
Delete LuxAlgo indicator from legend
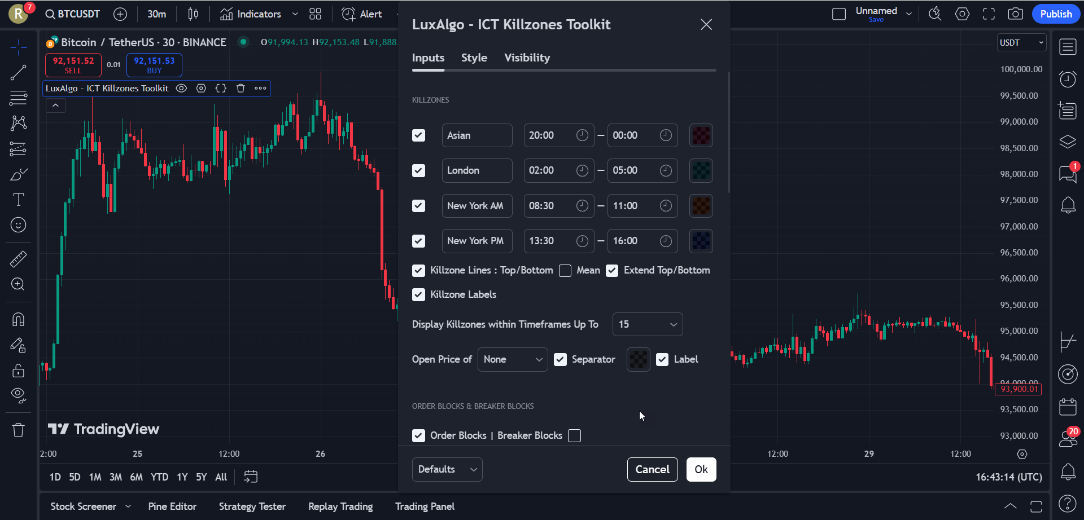point(241,88)
